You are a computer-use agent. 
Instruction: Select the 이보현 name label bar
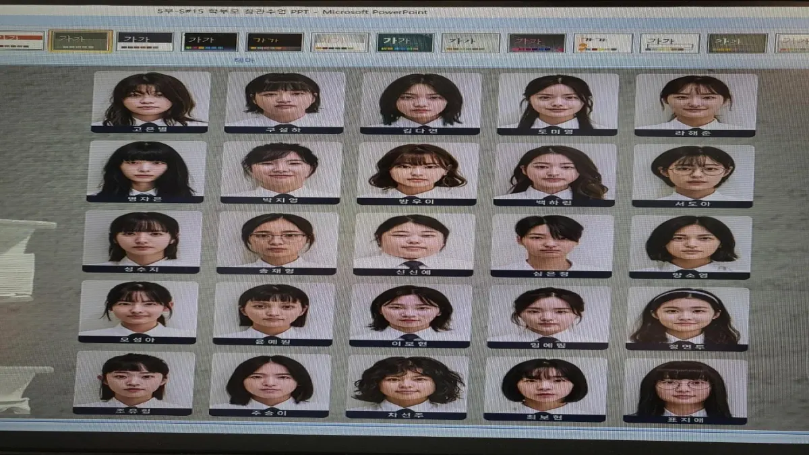pyautogui.click(x=409, y=344)
